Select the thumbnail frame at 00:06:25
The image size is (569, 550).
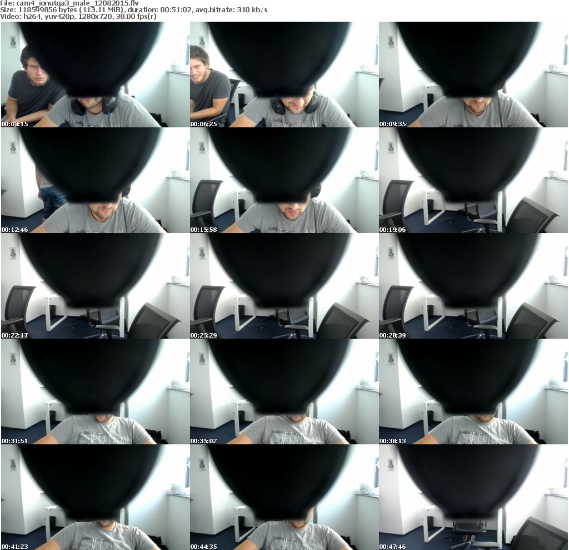(284, 75)
